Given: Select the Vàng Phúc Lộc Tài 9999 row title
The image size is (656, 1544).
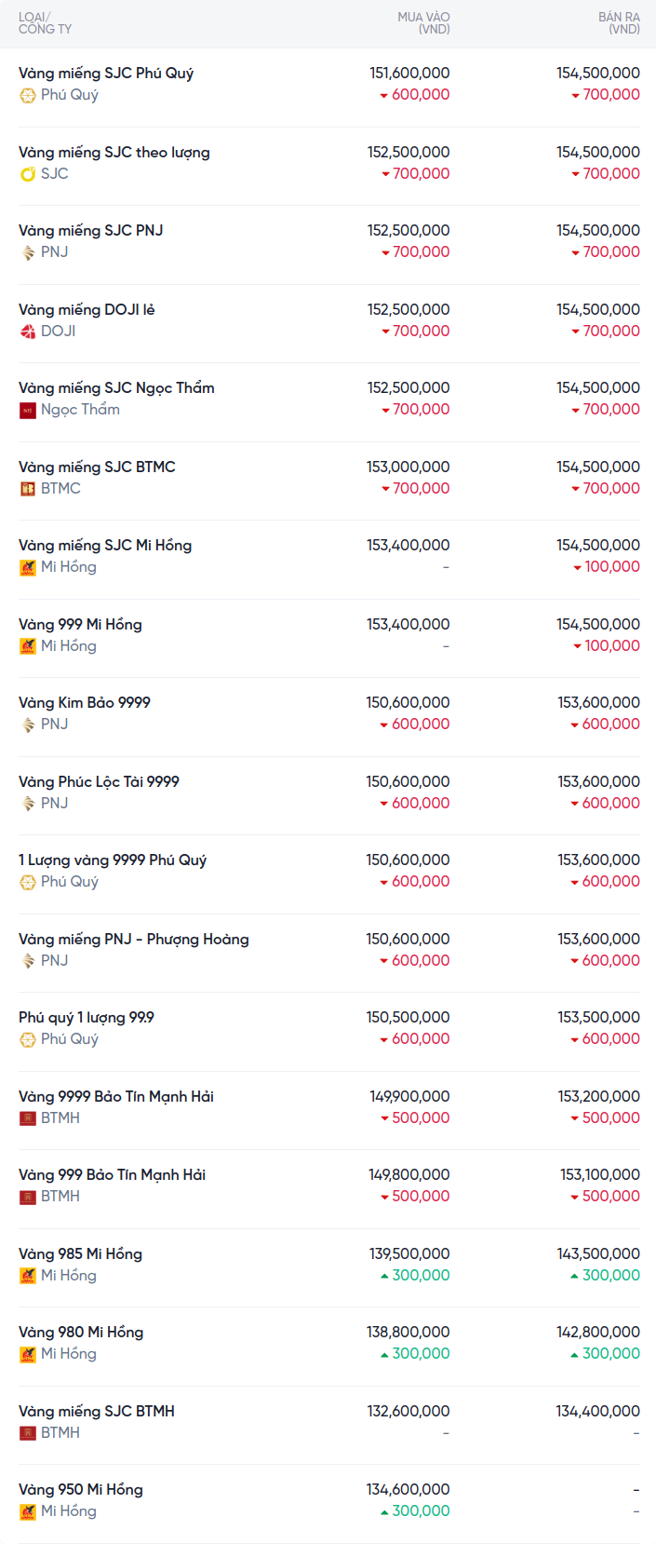Looking at the screenshot, I should click(x=99, y=781).
